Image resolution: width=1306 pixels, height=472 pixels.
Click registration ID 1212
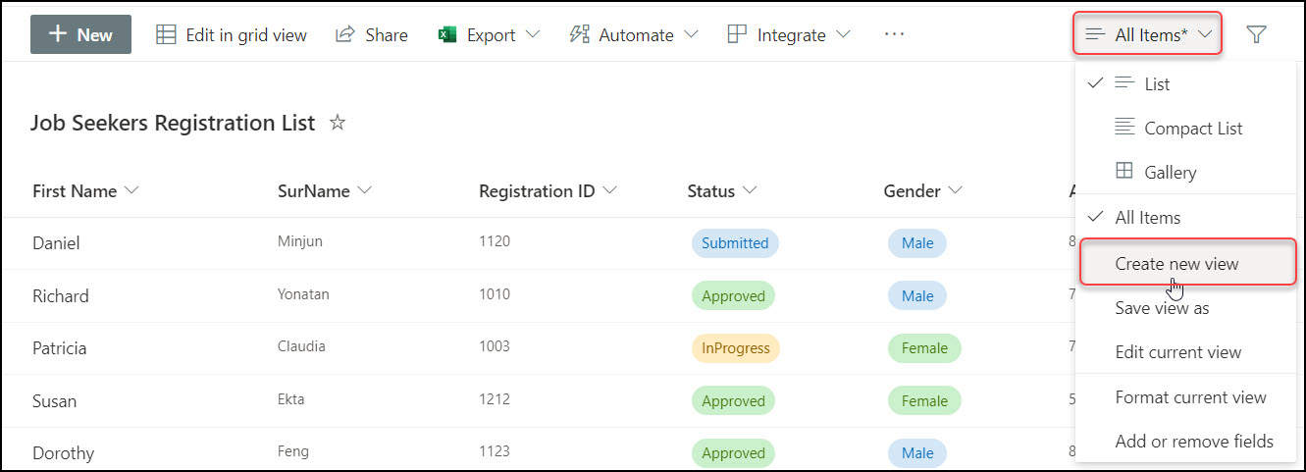pos(495,399)
